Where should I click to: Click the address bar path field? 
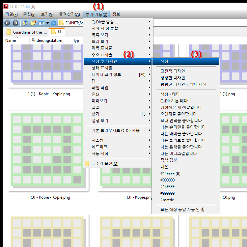point(71,23)
